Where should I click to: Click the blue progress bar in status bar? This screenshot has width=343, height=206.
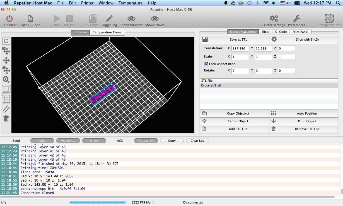coord(97,202)
